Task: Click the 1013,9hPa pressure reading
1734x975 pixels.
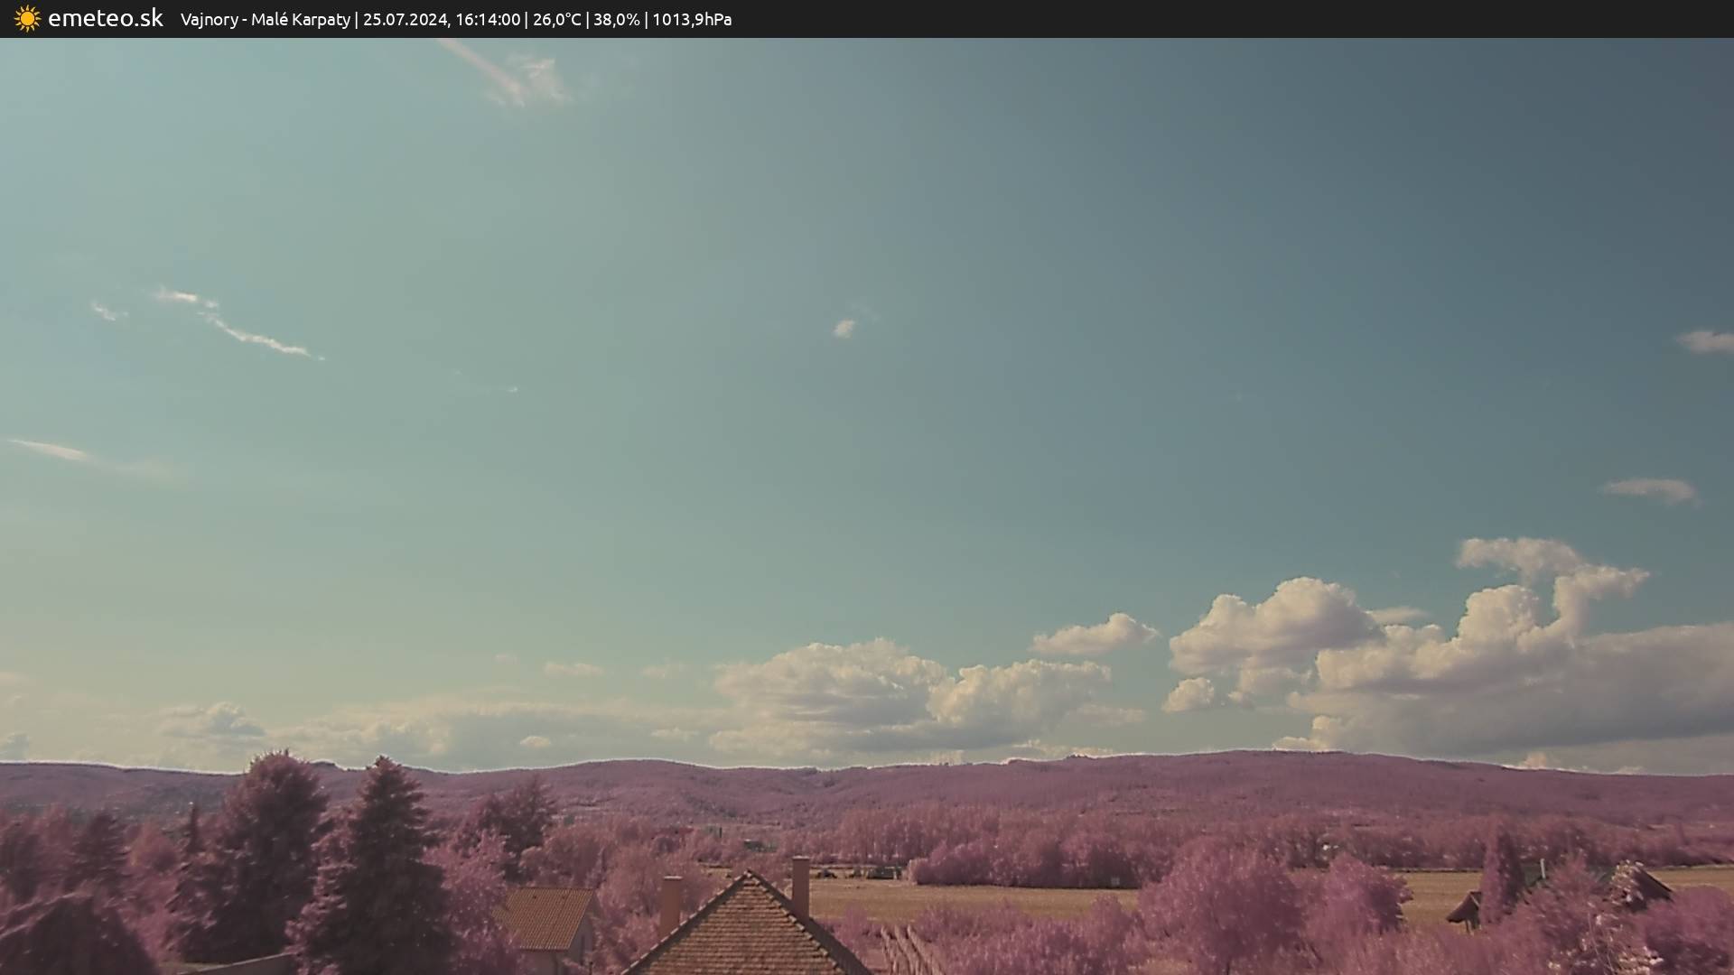Action: 692,19
